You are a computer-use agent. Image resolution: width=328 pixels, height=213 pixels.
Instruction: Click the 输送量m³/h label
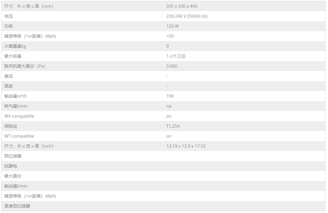click(x=15, y=96)
